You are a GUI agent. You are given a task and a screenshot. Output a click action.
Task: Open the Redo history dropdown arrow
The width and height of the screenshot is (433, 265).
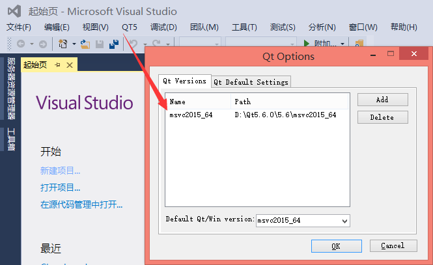(x=167, y=44)
